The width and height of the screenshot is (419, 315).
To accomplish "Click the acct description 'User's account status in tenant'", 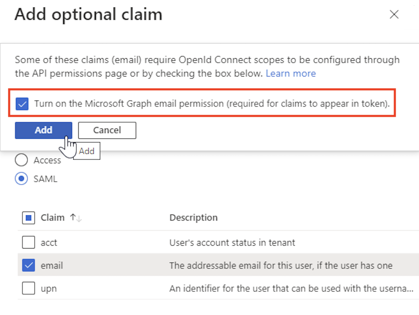I will [x=232, y=242].
